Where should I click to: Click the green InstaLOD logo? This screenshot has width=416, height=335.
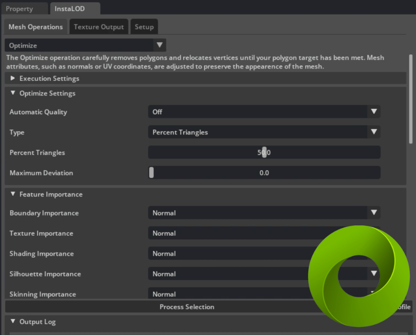click(359, 276)
